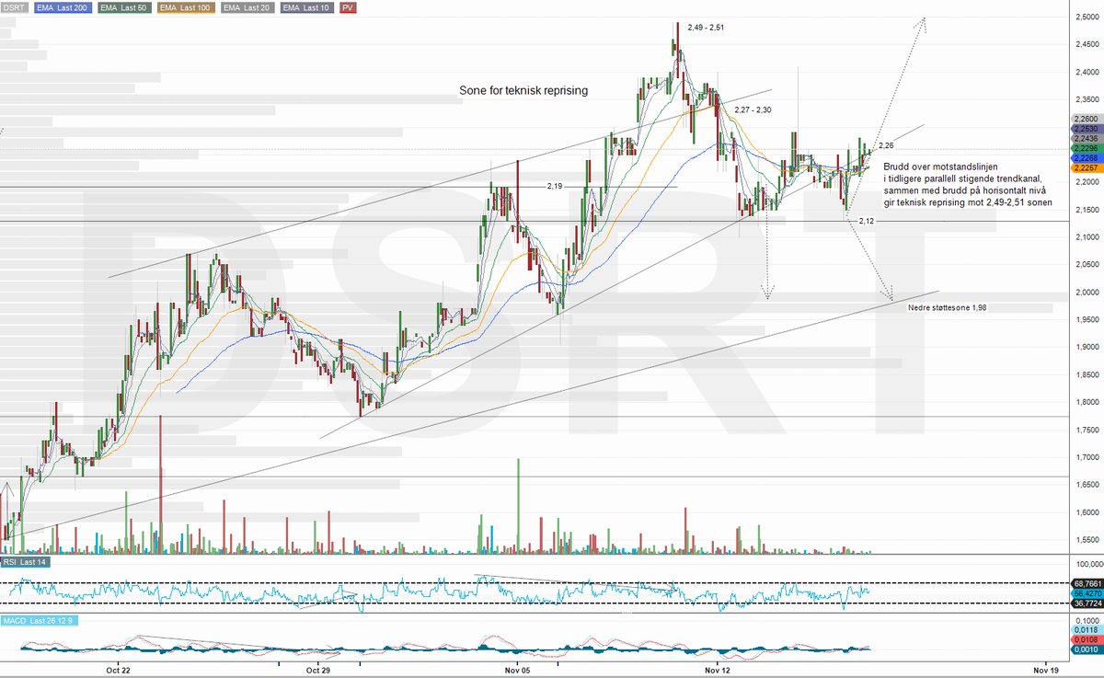The height and width of the screenshot is (678, 1104).
Task: Click the blue 2,2268 price tag
Action: click(1087, 157)
